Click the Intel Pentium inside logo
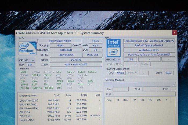This screenshot has width=188, height=125. tap(27, 48)
